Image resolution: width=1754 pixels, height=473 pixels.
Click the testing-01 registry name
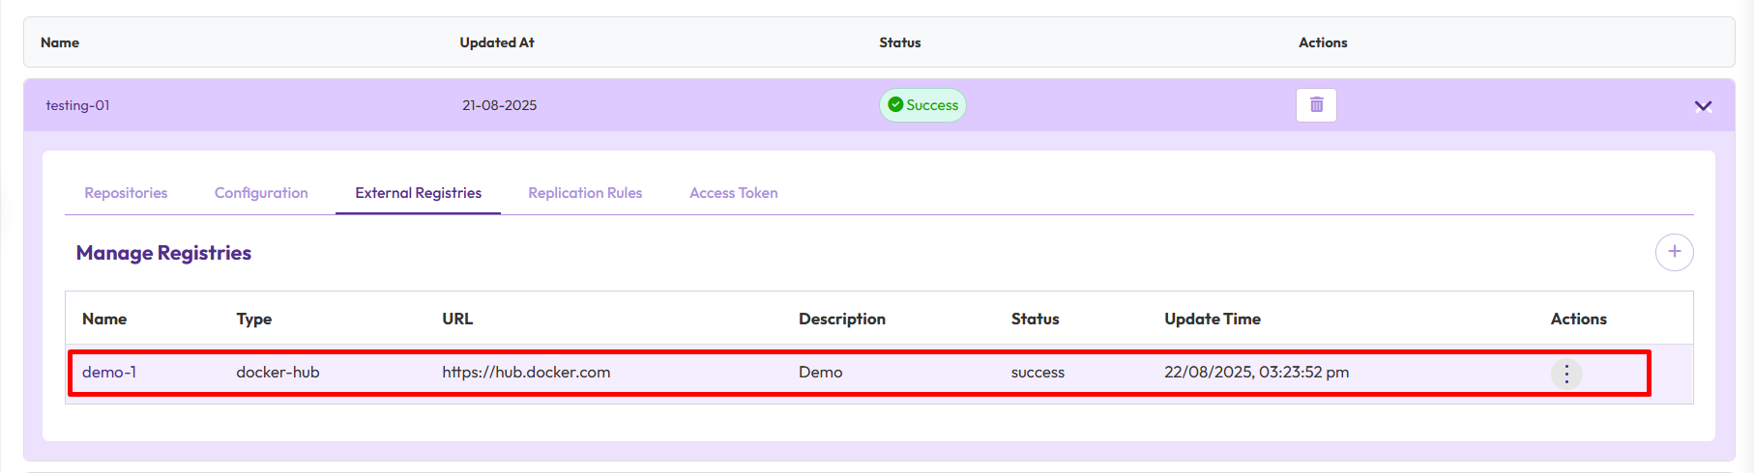(77, 105)
